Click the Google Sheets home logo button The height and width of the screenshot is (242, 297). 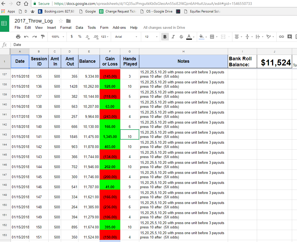4,23
